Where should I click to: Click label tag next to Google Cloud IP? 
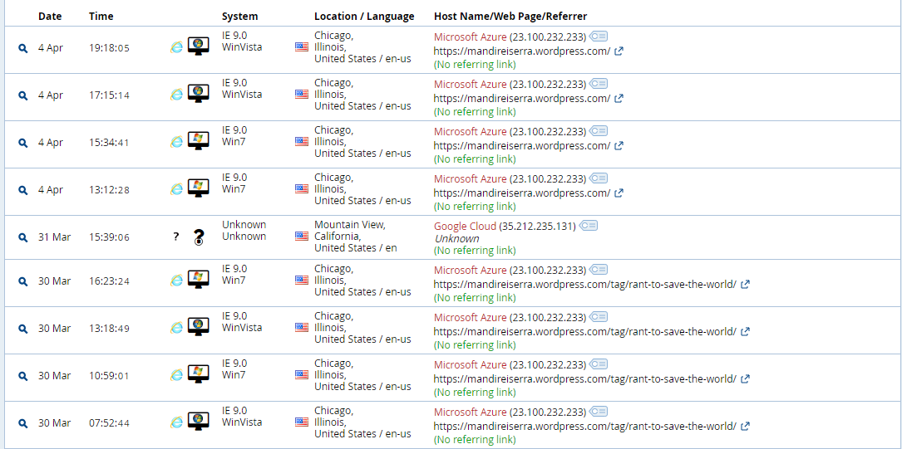coord(588,226)
